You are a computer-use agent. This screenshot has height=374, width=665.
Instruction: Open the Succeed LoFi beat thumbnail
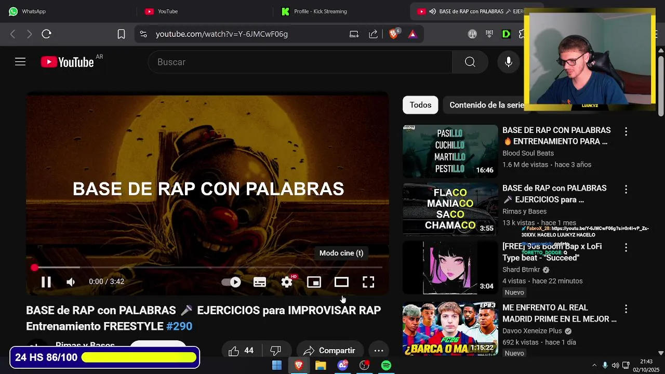pos(450,268)
